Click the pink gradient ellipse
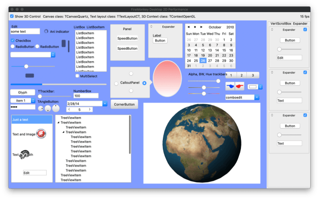This screenshot has height=199, width=319. [x=167, y=79]
